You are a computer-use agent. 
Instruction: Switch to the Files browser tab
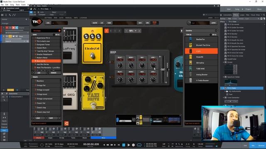248,15
